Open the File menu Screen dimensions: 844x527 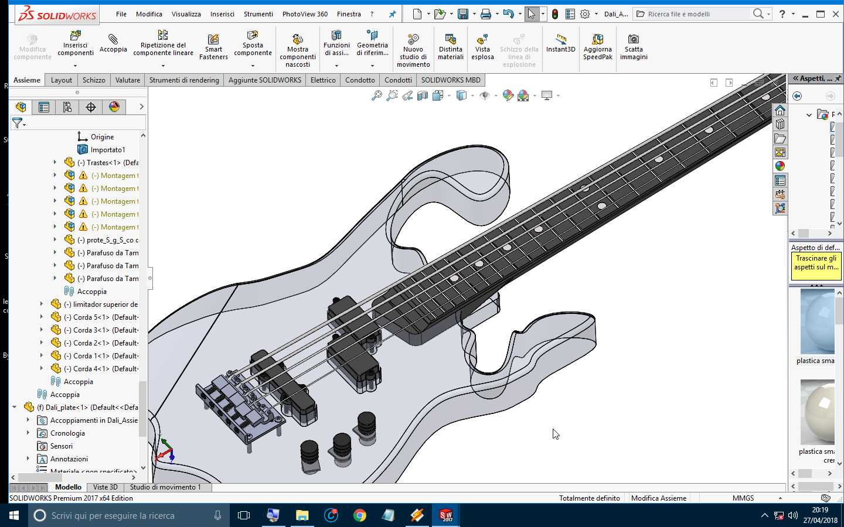coord(121,14)
